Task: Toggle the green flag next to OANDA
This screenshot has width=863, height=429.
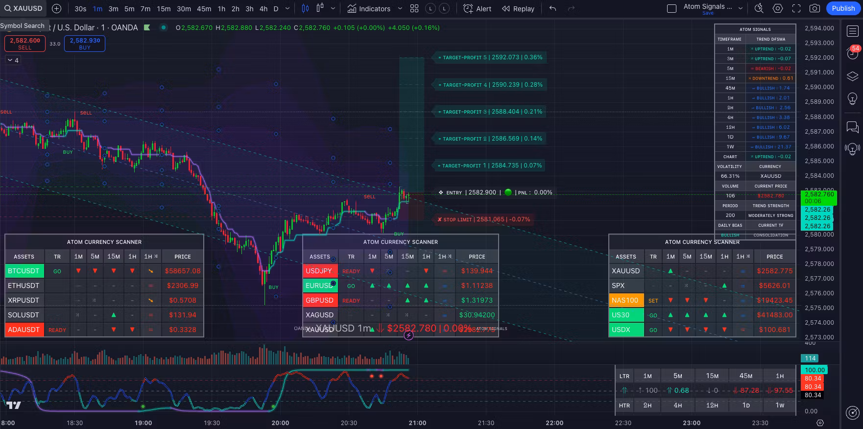Action: pyautogui.click(x=147, y=28)
